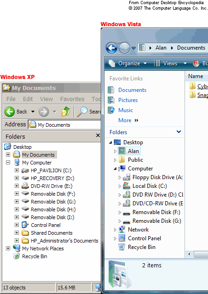Expand Alan node in Vista tree
This screenshot has height=294, width=208.
[x=116, y=151]
